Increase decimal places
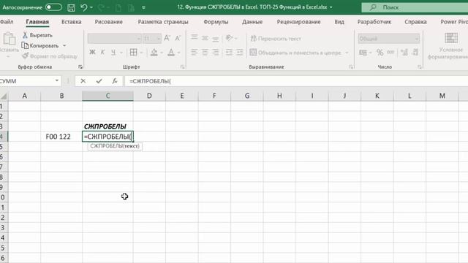 click(404, 53)
